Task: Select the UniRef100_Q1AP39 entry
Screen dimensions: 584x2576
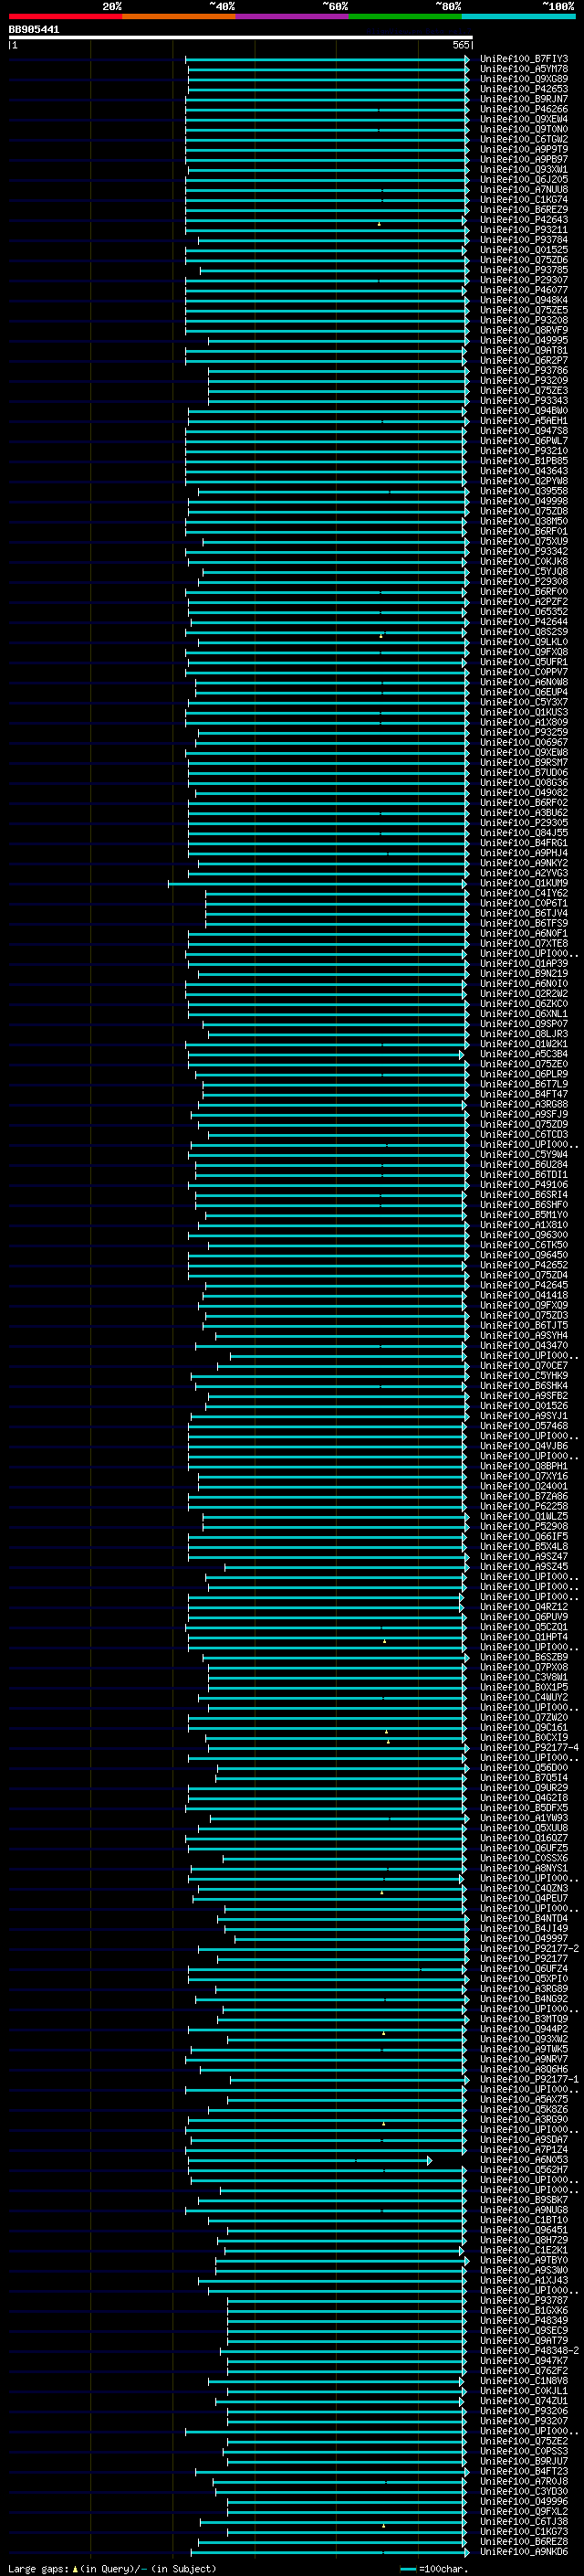Action: (x=524, y=964)
